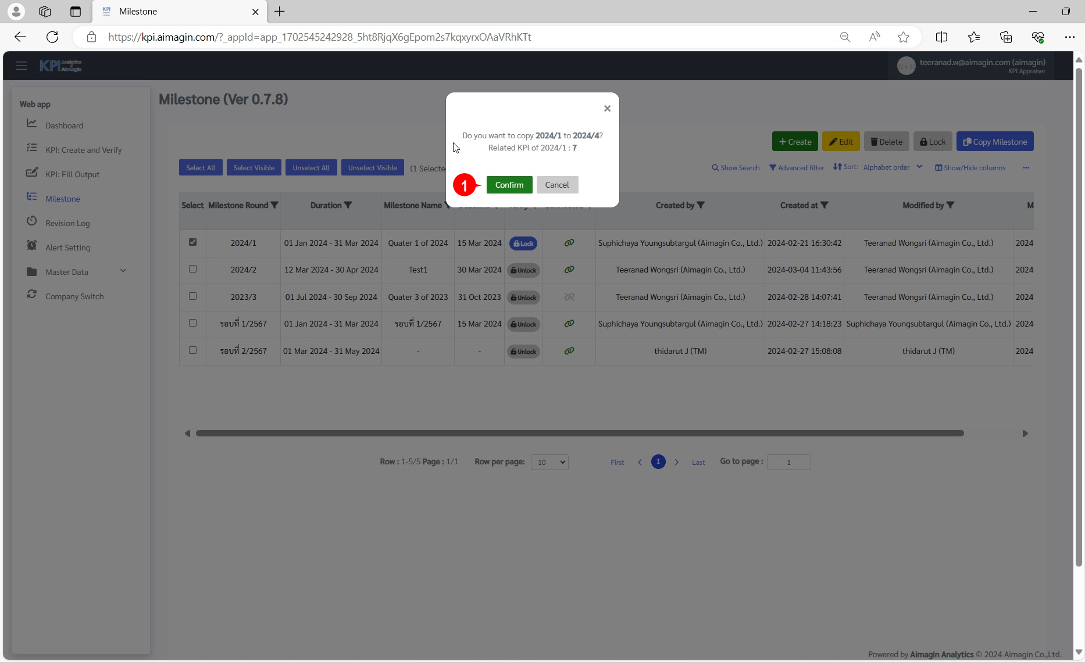The image size is (1085, 663).
Task: Close the dialog with X icon
Action: click(x=607, y=109)
